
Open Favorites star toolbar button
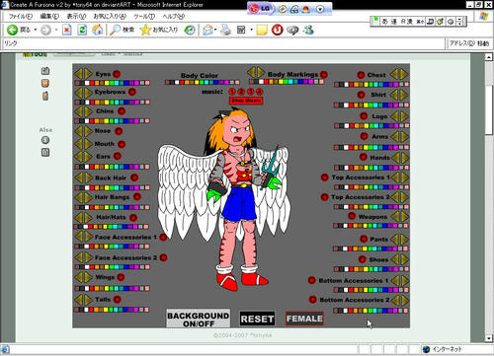[158, 30]
